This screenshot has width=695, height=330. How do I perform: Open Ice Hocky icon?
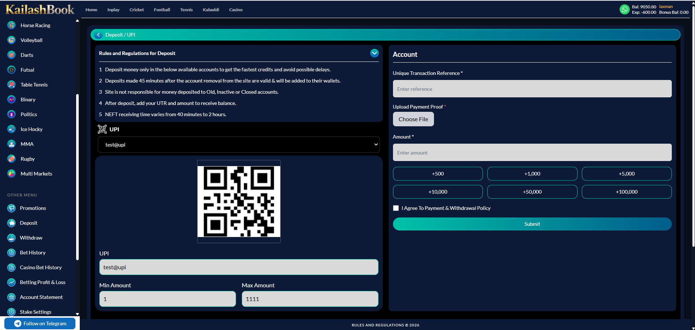coord(12,129)
